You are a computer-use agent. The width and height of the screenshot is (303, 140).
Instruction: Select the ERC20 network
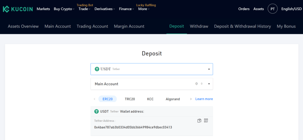108,99
